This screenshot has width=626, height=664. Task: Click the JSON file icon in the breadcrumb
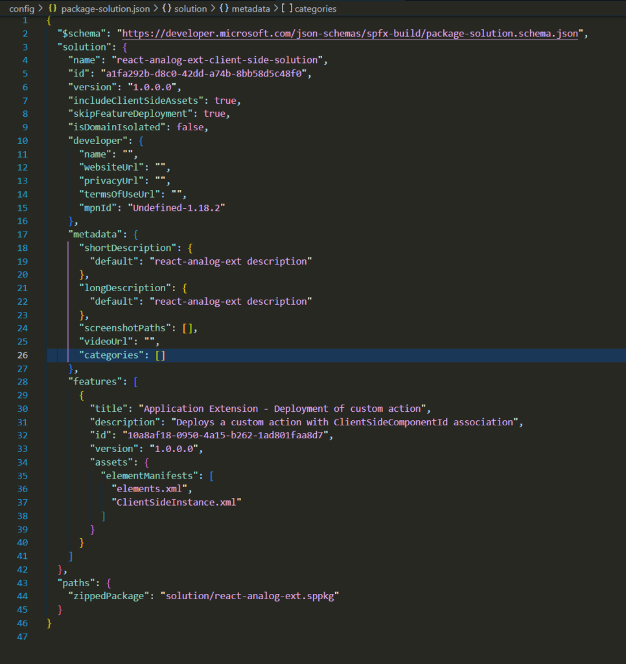tap(52, 9)
